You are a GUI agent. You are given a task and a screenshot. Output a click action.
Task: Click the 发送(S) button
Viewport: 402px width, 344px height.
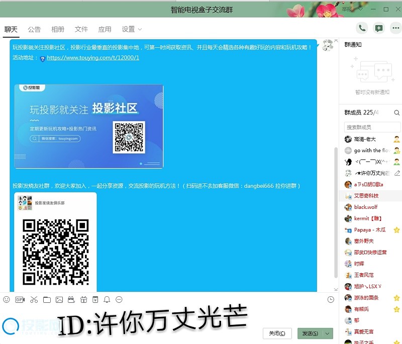click(310, 333)
